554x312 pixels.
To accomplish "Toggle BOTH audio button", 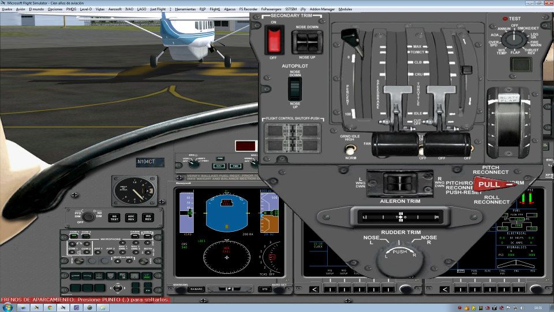I will click(x=147, y=252).
